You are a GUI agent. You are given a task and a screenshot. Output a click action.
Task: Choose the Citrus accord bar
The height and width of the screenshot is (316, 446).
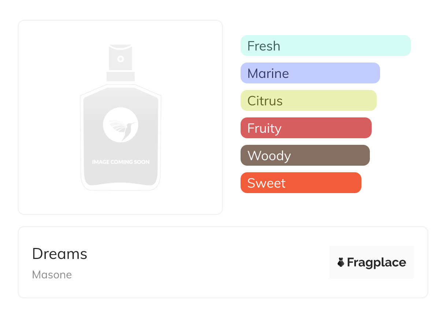click(x=308, y=101)
